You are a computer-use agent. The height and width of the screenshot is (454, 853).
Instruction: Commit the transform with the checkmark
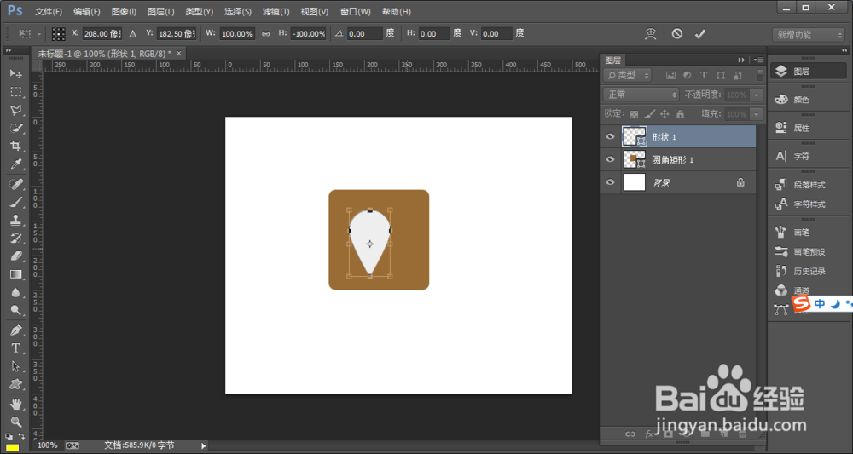[x=699, y=34]
